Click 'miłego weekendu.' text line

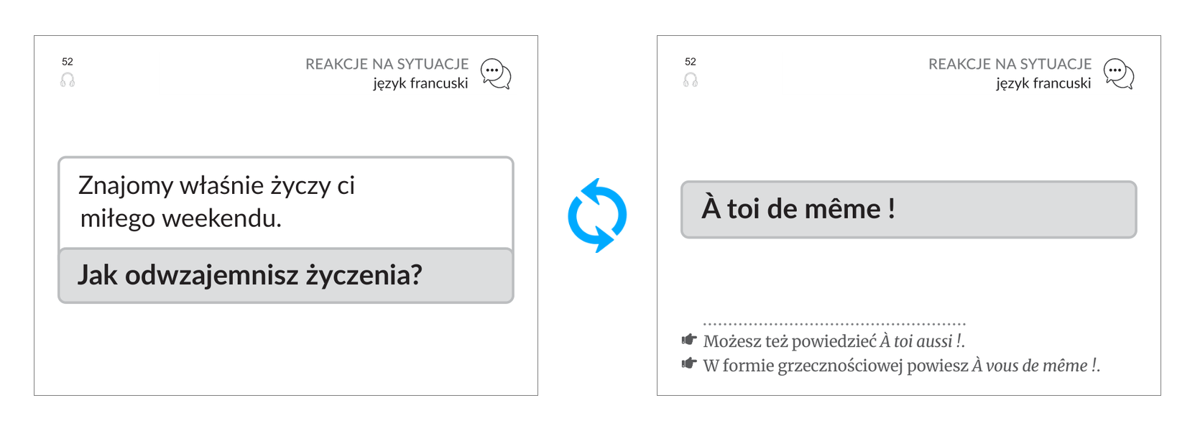click(x=180, y=218)
